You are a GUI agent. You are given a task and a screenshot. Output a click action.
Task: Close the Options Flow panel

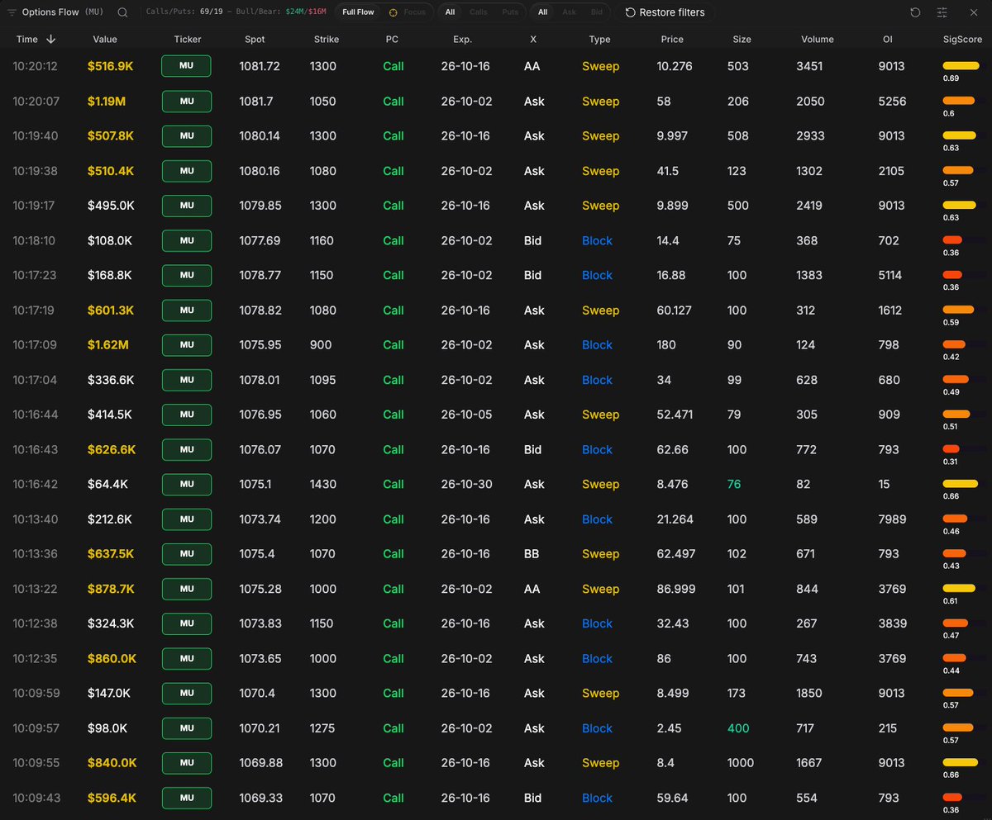point(972,12)
